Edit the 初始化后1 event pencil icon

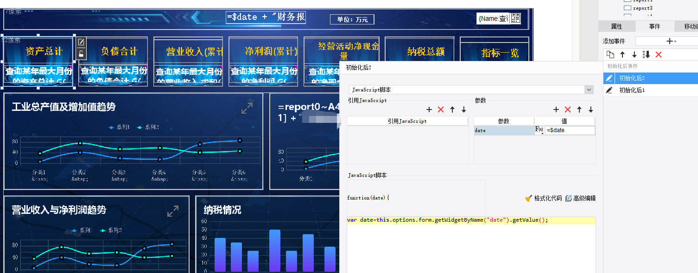coord(609,90)
